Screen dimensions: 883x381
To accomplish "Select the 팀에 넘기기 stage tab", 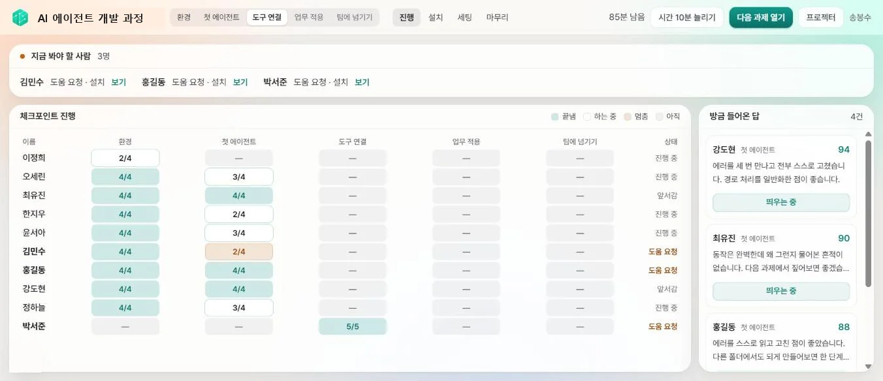I will 354,18.
